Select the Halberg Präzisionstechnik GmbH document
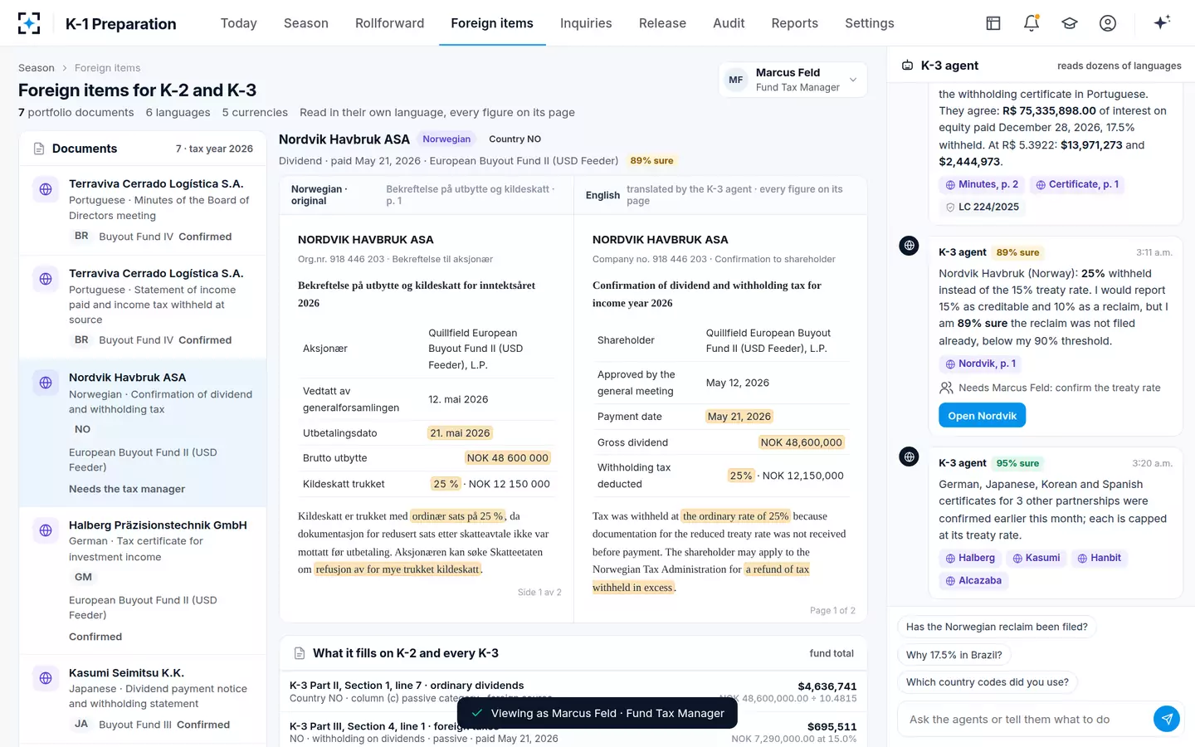This screenshot has width=1195, height=747. [x=143, y=580]
